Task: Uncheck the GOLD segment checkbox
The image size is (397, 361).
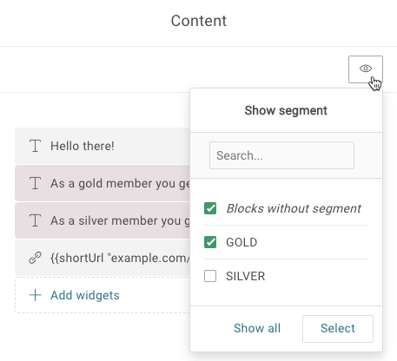Action: point(210,242)
